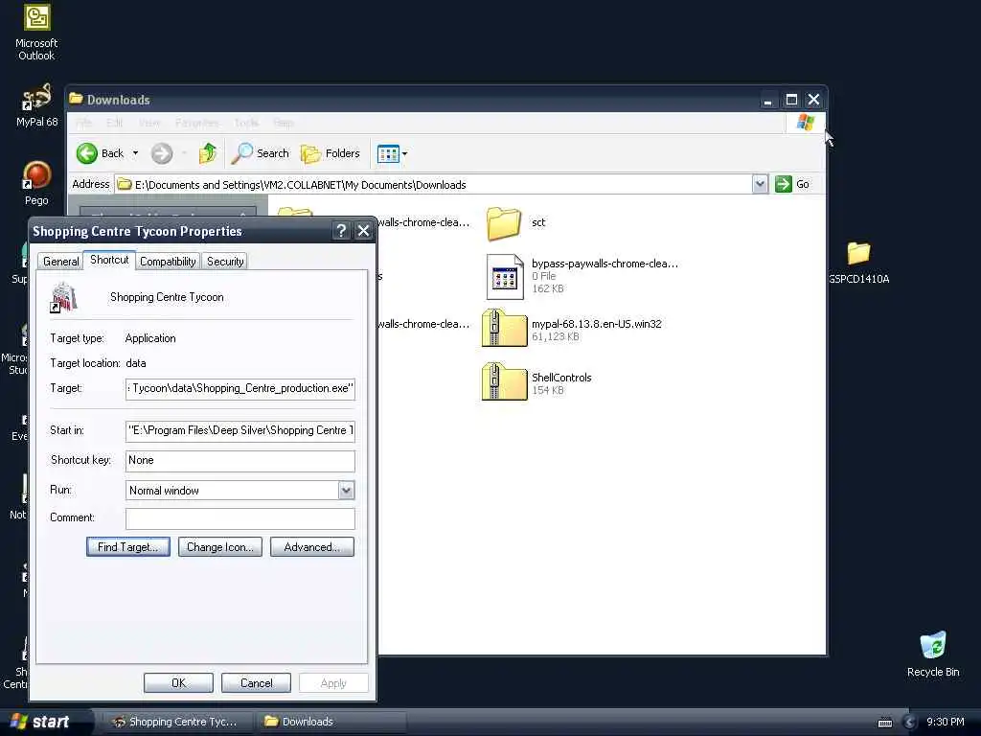
Task: Click back-history dropdown arrow beside Back
Action: pyautogui.click(x=135, y=153)
